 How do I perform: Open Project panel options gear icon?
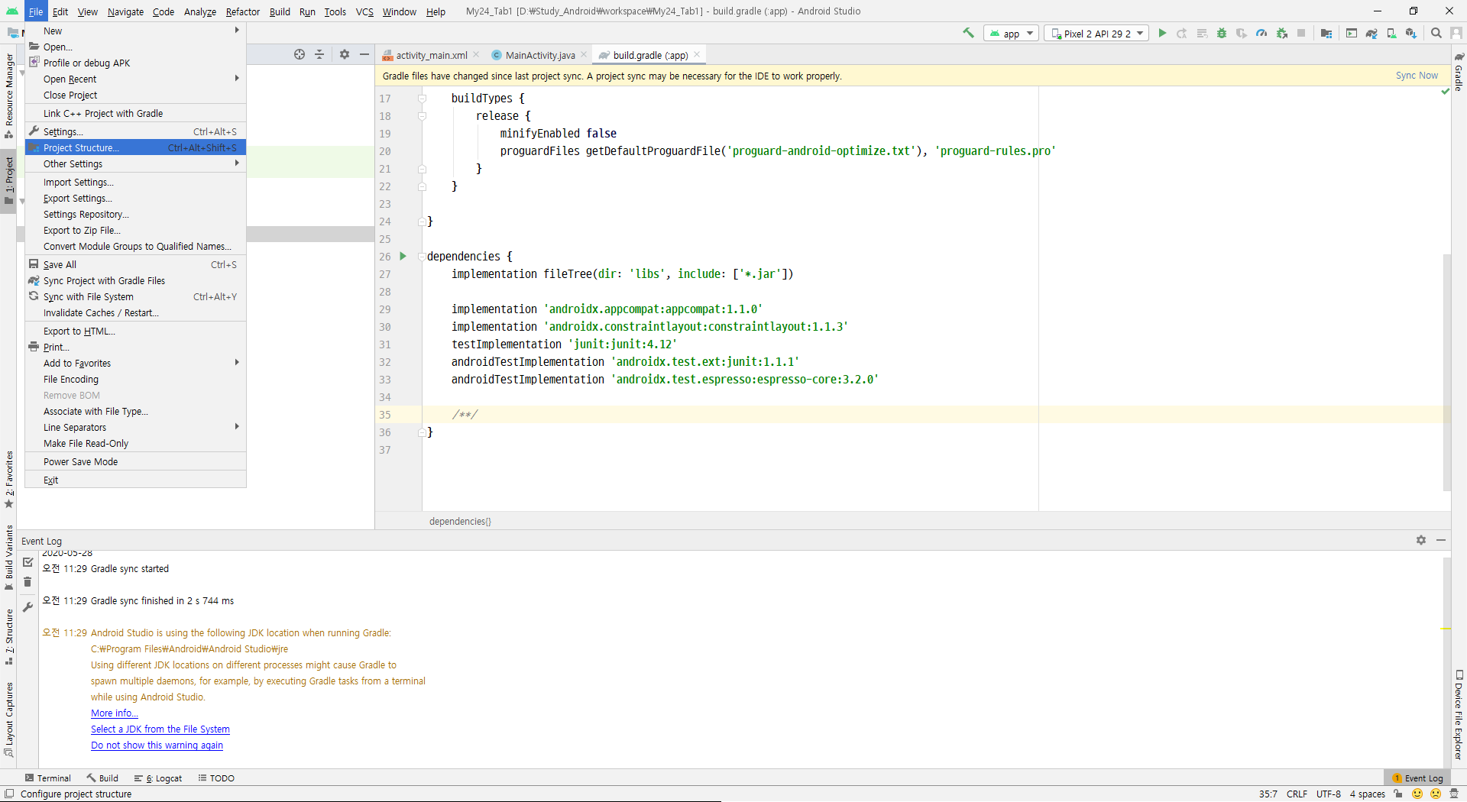coord(345,54)
